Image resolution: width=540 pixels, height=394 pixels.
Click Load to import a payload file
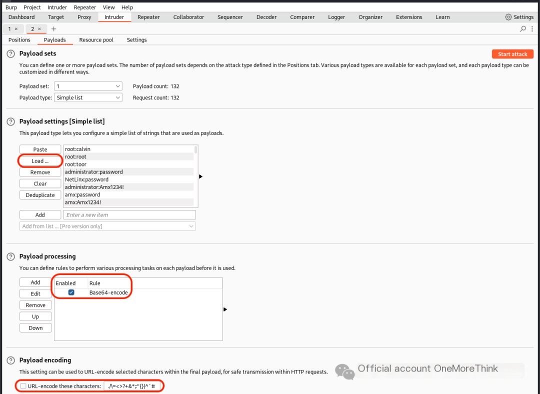click(x=40, y=161)
